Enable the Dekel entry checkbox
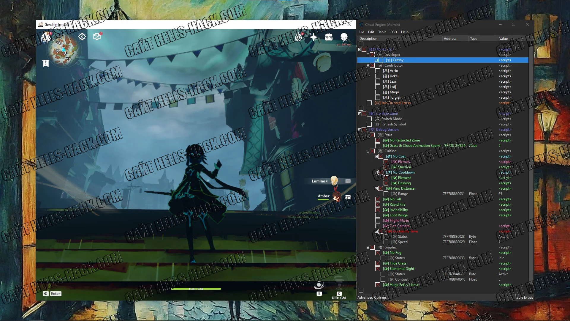Screen dimensions: 570x321 pyautogui.click(x=378, y=76)
